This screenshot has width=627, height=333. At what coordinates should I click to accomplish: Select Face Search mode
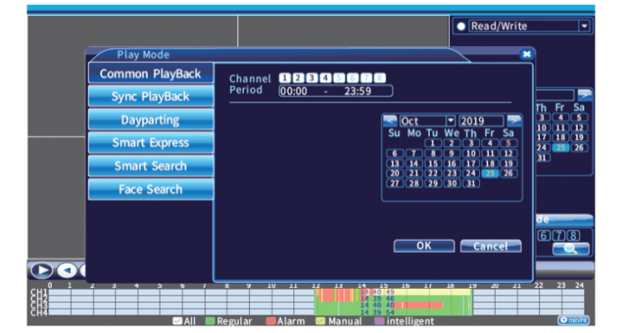click(150, 189)
